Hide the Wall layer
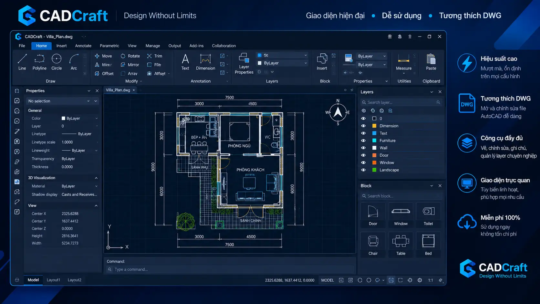Image resolution: width=540 pixels, height=304 pixels. coord(363,148)
